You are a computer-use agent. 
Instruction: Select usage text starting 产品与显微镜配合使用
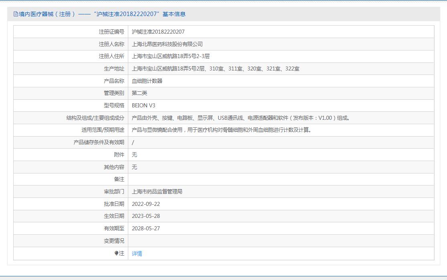coord(222,130)
